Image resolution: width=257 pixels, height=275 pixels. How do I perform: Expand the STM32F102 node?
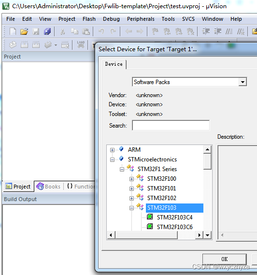coord(131,198)
